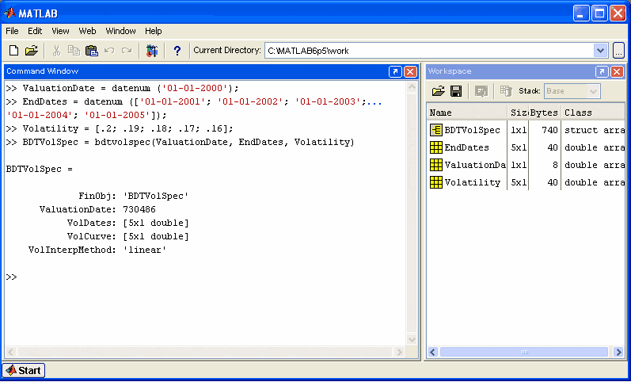Click the Workspace load data folder icon
631x382 pixels.
tap(439, 91)
